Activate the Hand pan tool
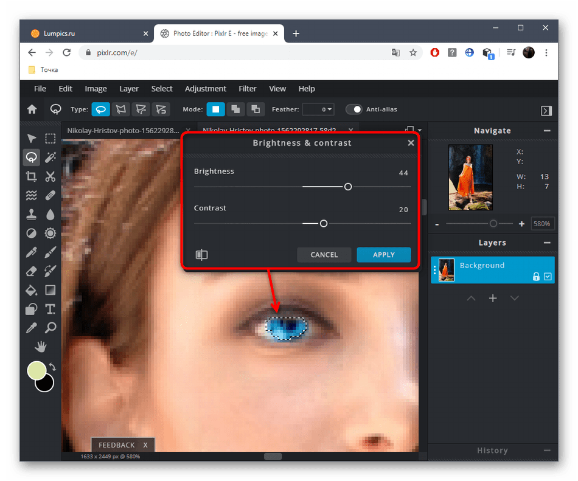The image size is (578, 481). (x=41, y=347)
